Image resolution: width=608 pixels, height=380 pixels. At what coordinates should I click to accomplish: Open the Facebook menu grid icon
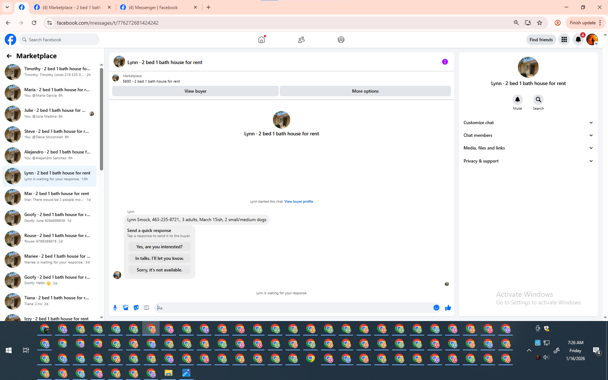tap(564, 39)
